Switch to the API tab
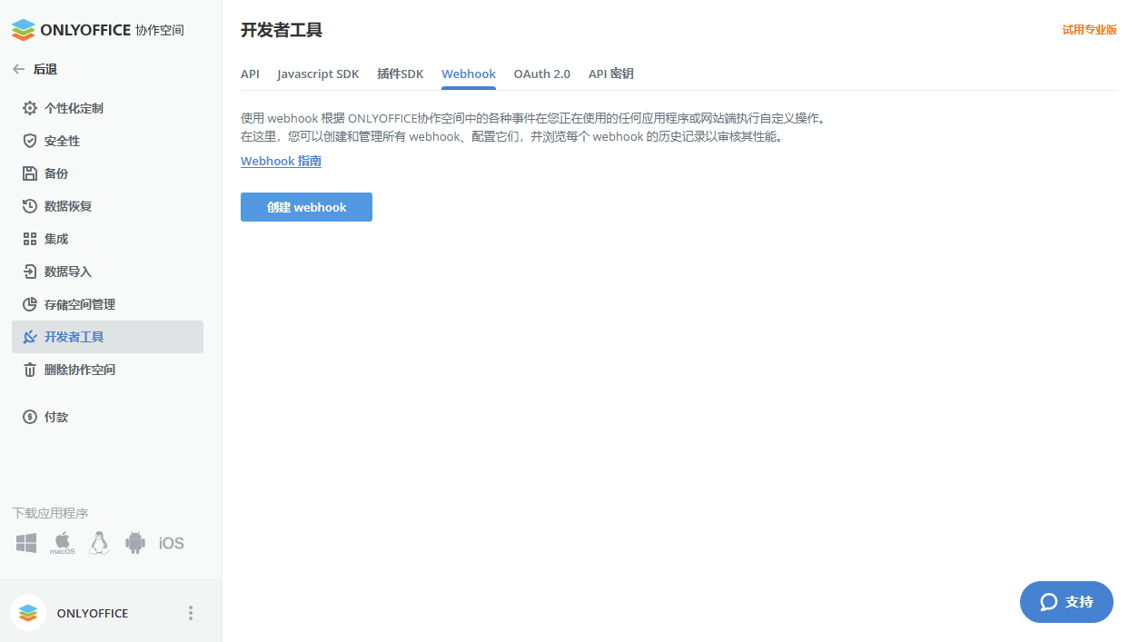 coord(250,74)
